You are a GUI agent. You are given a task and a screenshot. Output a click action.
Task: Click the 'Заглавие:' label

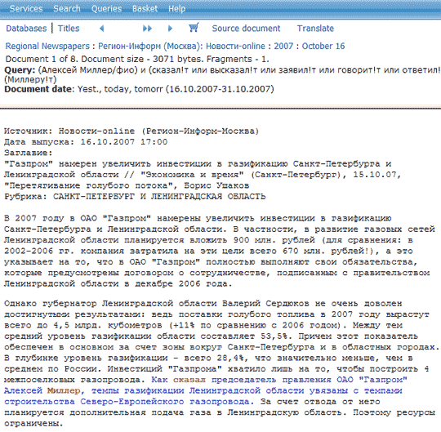(x=29, y=153)
